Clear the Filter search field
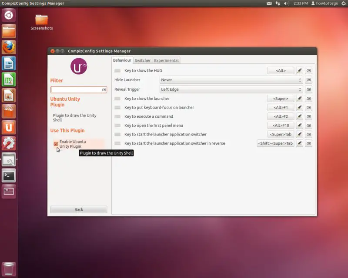The height and width of the screenshot is (278, 348). point(104,90)
